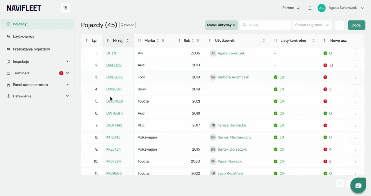This screenshot has width=371, height=196.
Task: Go to Pojazdy in sidebar
Action: [x=37, y=24]
